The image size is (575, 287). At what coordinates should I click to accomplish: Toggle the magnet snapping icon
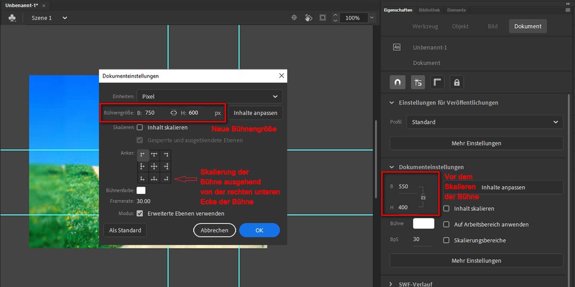coord(397,82)
